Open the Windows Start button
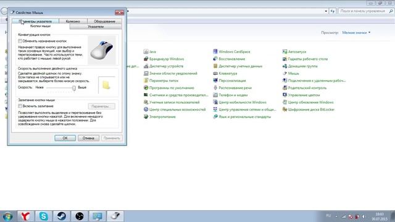Screen dimensions: 395x222 7,216
